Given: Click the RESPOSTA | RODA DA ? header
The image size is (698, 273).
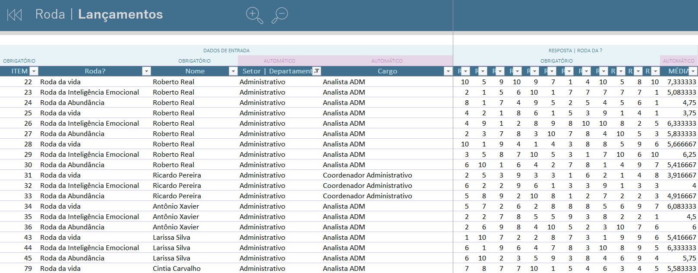Looking at the screenshot, I should pyautogui.click(x=575, y=51).
